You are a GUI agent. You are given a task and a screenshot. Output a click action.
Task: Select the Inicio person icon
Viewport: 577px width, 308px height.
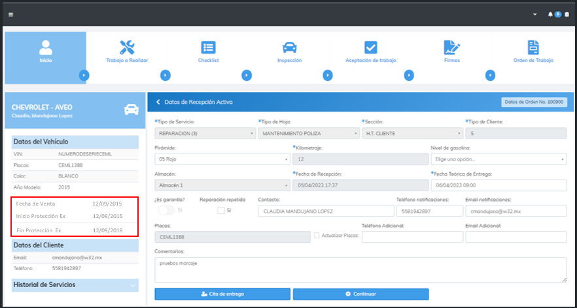pos(46,48)
